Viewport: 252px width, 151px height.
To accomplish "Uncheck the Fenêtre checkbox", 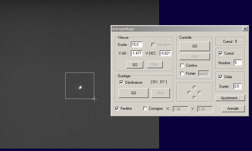I will [x=117, y=109].
